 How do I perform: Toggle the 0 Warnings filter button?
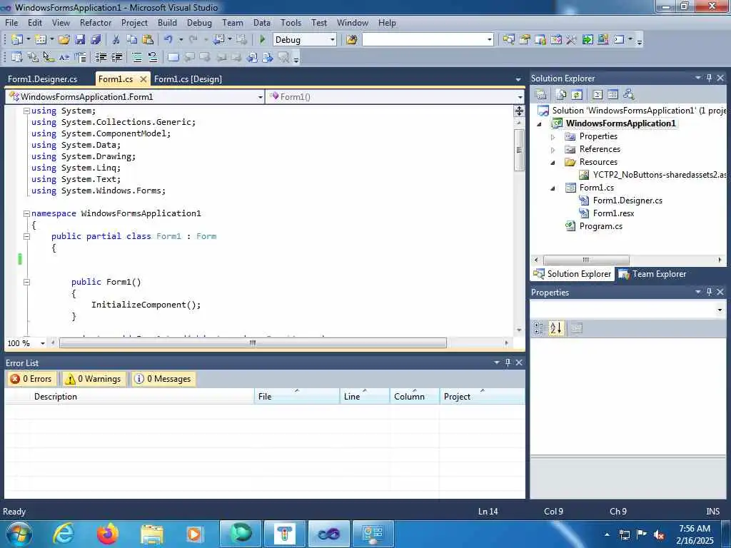click(95, 379)
